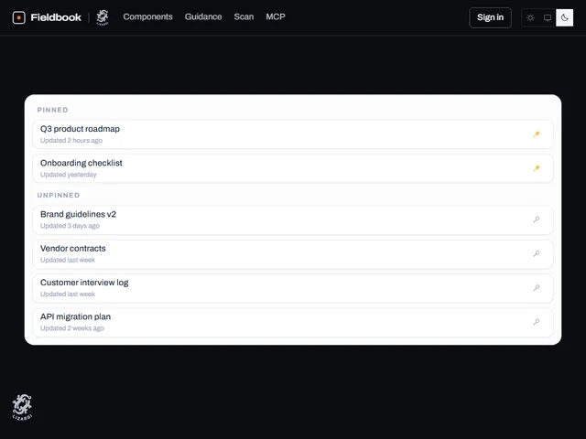
Task: Go to the Scan page
Action: click(244, 16)
